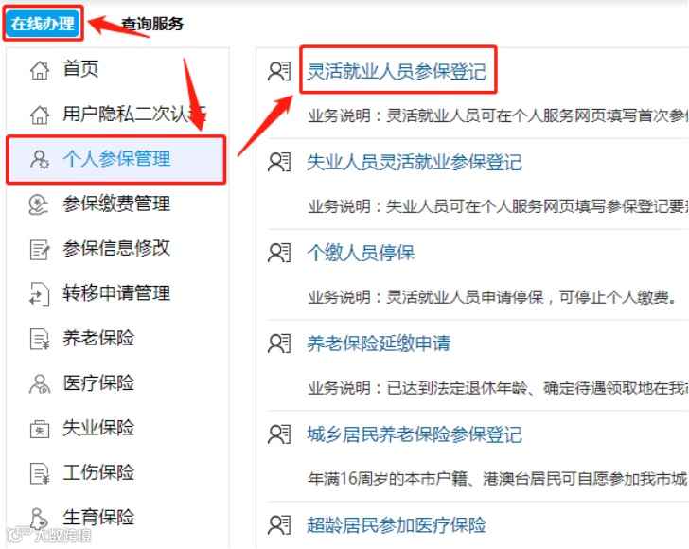Click the 个人参保管理 person-gear icon
The width and height of the screenshot is (689, 549).
click(x=40, y=159)
